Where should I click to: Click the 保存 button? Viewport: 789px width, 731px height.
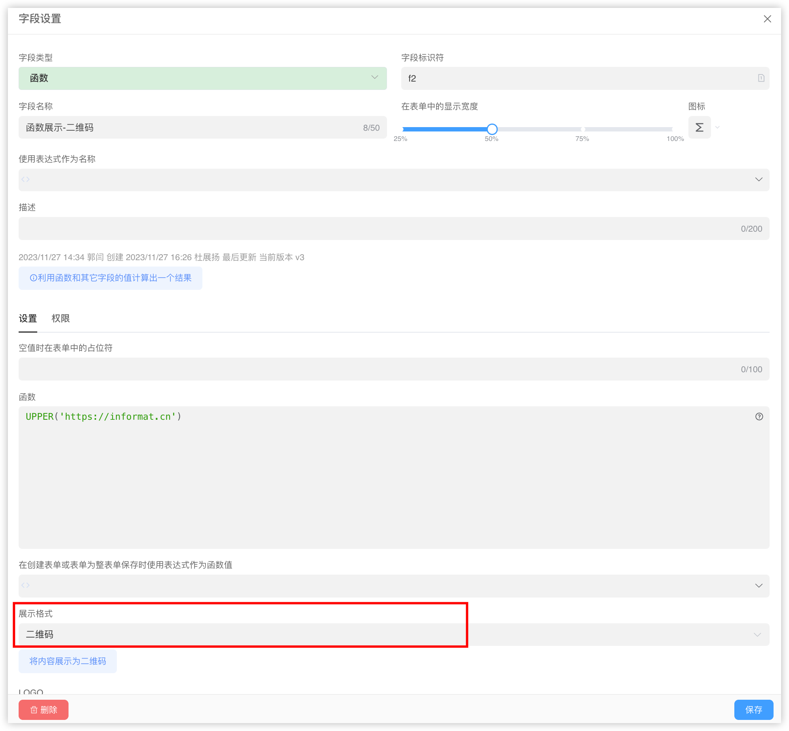753,710
